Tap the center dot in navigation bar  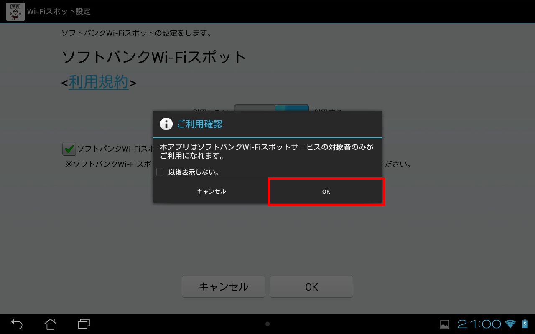(x=267, y=324)
